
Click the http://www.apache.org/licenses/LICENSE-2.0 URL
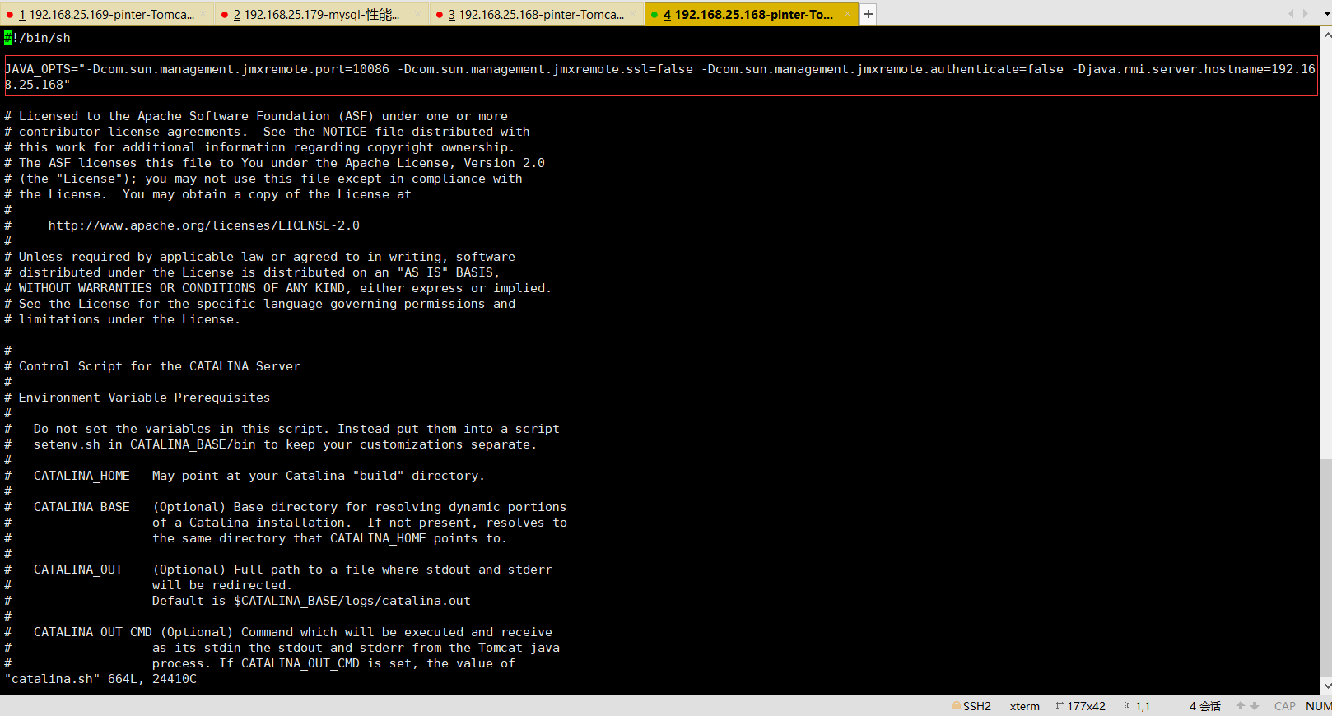tap(204, 225)
